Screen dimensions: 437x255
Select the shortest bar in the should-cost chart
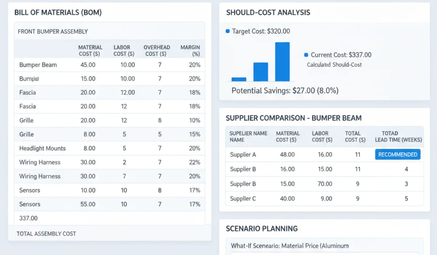pyautogui.click(x=239, y=79)
